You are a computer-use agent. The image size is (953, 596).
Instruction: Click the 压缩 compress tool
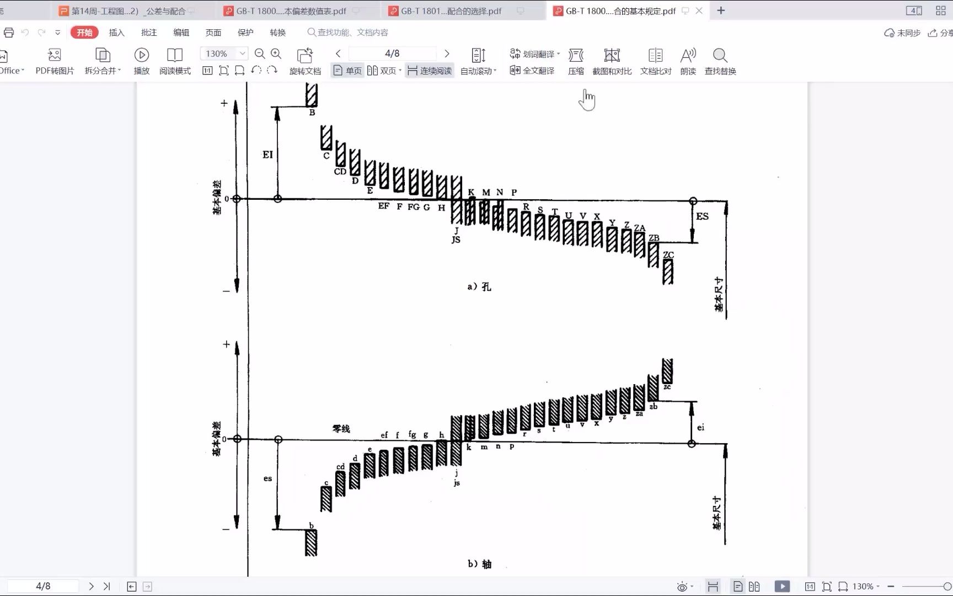pyautogui.click(x=576, y=61)
